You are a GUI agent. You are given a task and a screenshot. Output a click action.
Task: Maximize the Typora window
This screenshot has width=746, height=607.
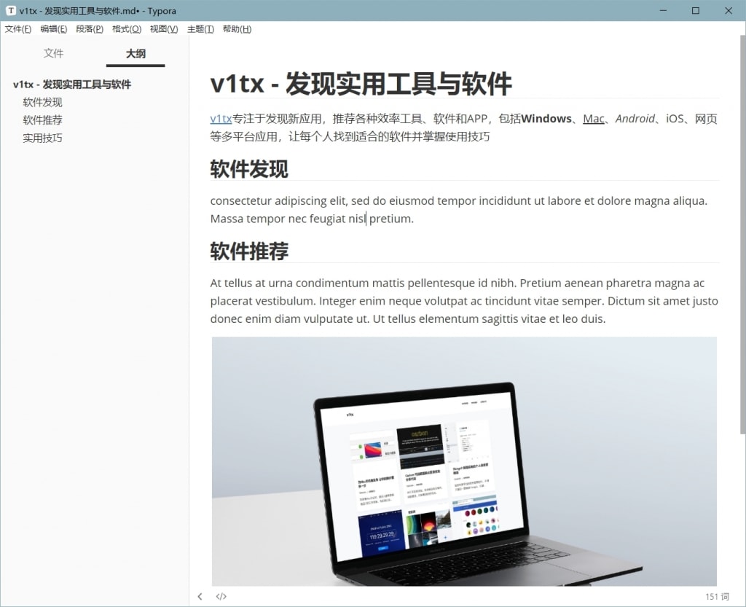(696, 10)
